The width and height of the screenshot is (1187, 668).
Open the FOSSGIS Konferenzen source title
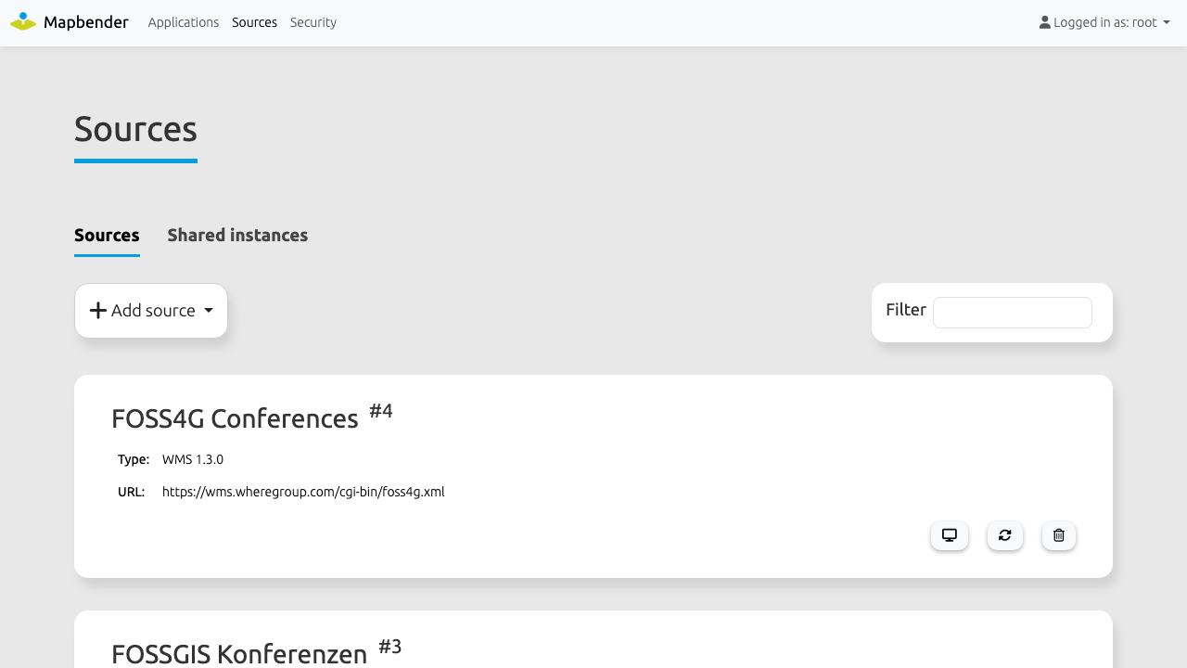pos(239,654)
